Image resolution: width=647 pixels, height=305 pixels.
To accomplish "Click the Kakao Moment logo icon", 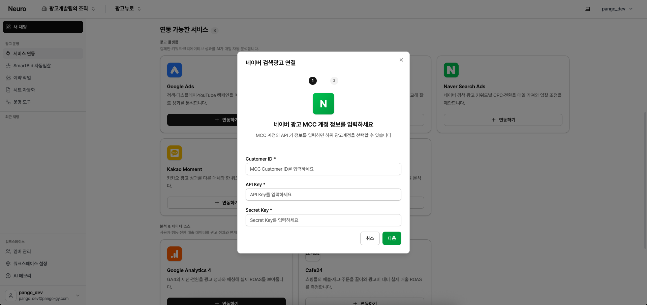I will [175, 153].
